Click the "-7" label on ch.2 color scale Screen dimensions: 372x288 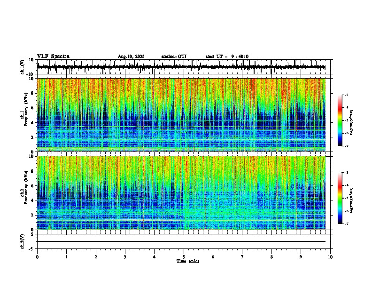pyautogui.click(x=347, y=224)
